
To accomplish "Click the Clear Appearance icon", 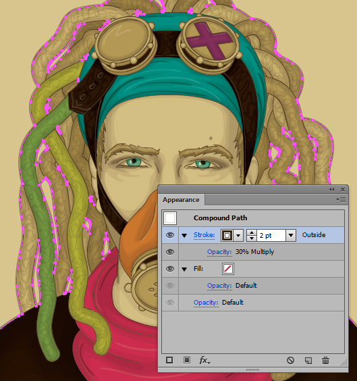I will coord(290,360).
